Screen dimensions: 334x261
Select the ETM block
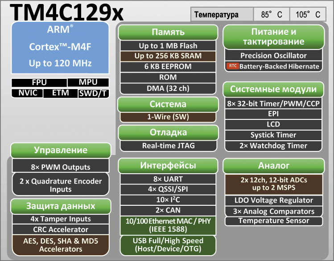click(x=60, y=93)
